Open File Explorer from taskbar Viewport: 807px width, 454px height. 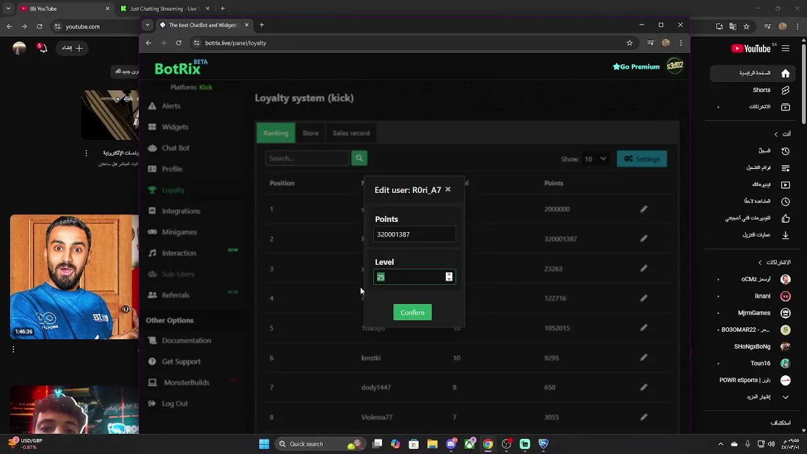[432, 444]
